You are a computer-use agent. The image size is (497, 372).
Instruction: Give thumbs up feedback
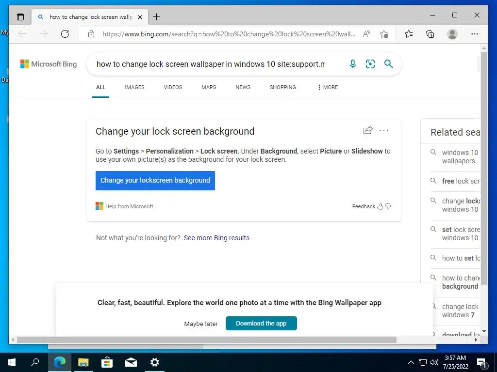pyautogui.click(x=380, y=206)
